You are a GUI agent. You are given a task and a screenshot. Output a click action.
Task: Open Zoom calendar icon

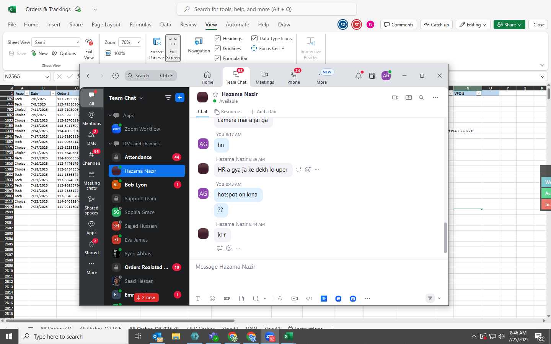point(372,76)
